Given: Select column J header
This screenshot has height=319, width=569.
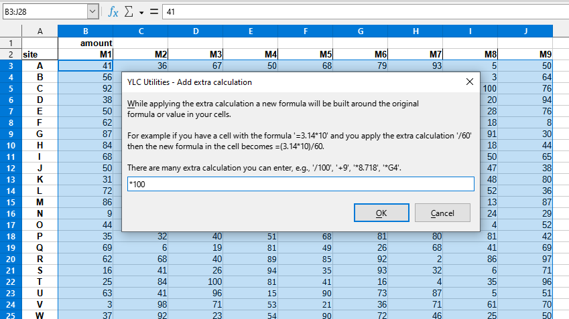Looking at the screenshot, I should [525, 31].
